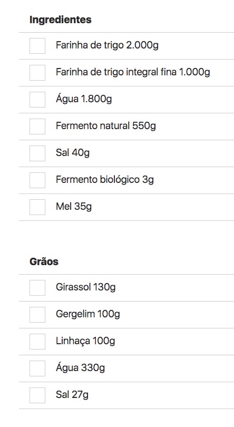
Task: Tick the Girassol 130g checkbox
Action: click(x=37, y=288)
